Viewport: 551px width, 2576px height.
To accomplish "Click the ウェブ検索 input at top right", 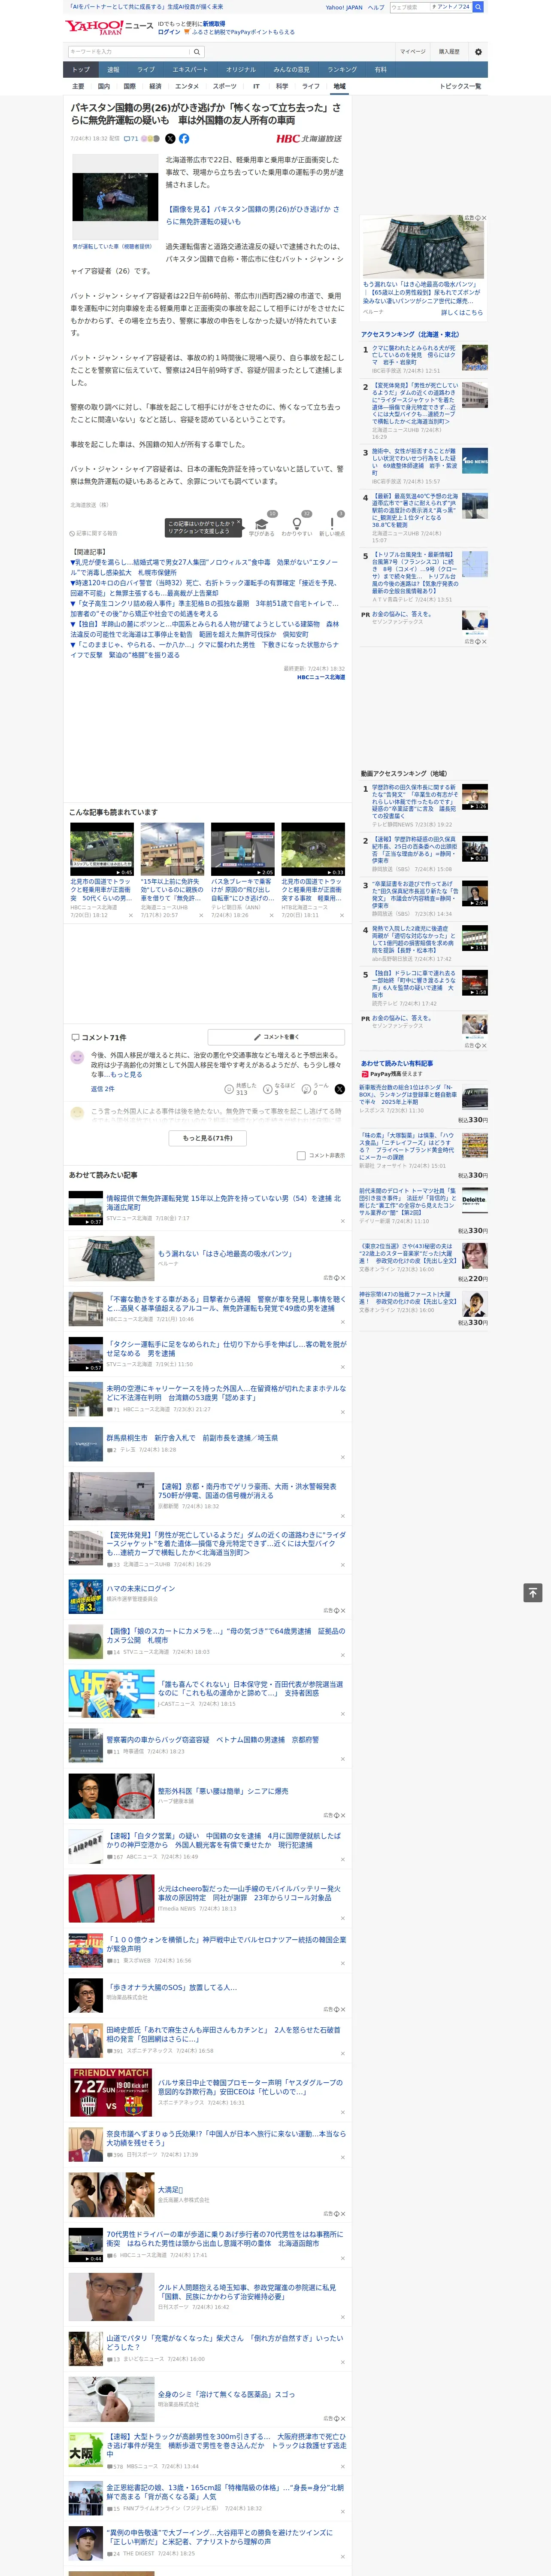I will coord(409,7).
